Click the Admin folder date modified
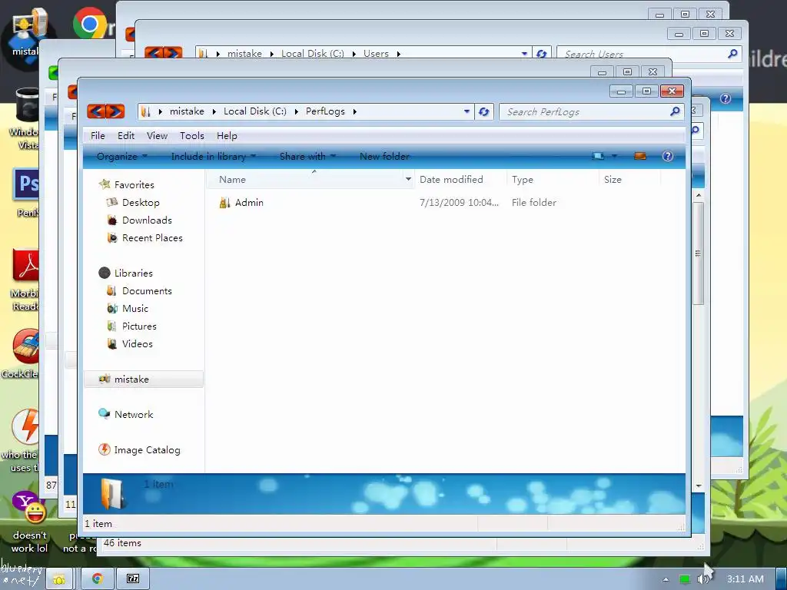 (459, 203)
